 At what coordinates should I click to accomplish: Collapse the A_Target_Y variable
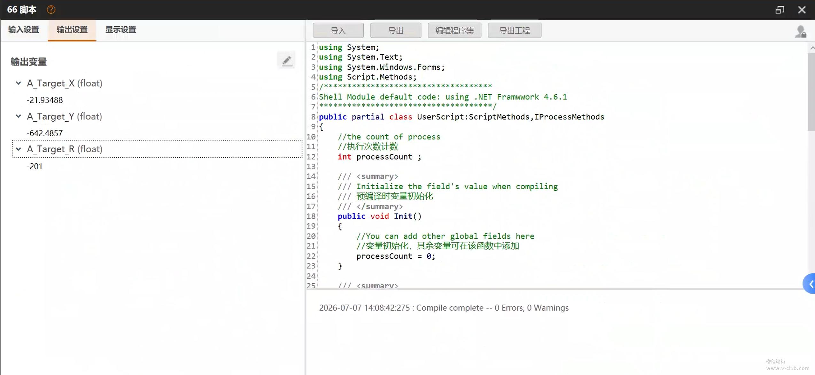coord(19,116)
